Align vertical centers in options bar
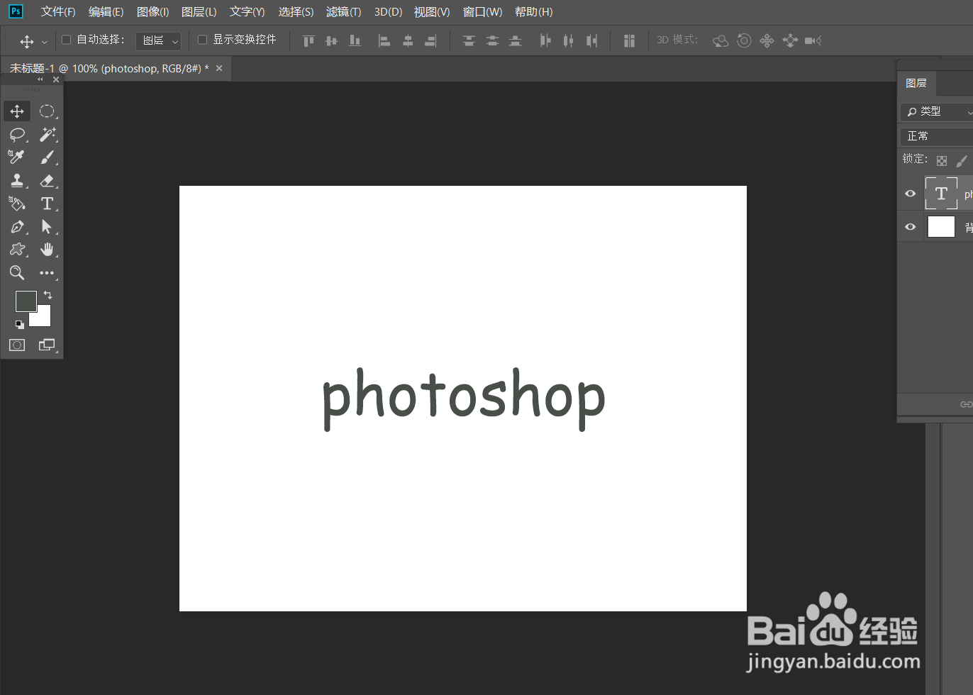This screenshot has width=973, height=695. tap(331, 40)
